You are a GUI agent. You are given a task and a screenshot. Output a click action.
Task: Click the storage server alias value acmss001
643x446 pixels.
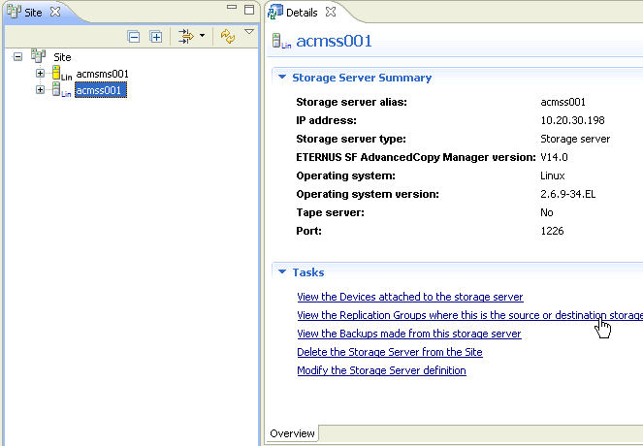[563, 102]
